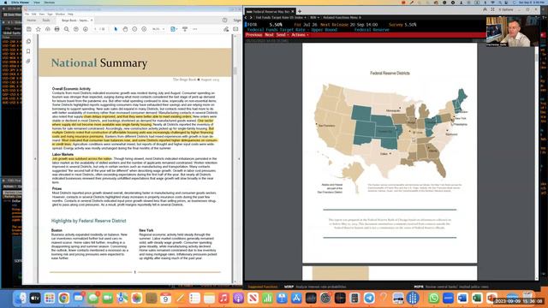Screen dimensions: 548x308
Task: Open Bloomberg Options menu
Action: pyautogui.click(x=506, y=9)
